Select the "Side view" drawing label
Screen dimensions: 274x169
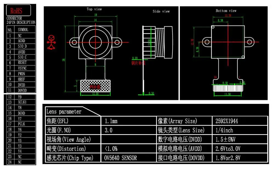161,11
